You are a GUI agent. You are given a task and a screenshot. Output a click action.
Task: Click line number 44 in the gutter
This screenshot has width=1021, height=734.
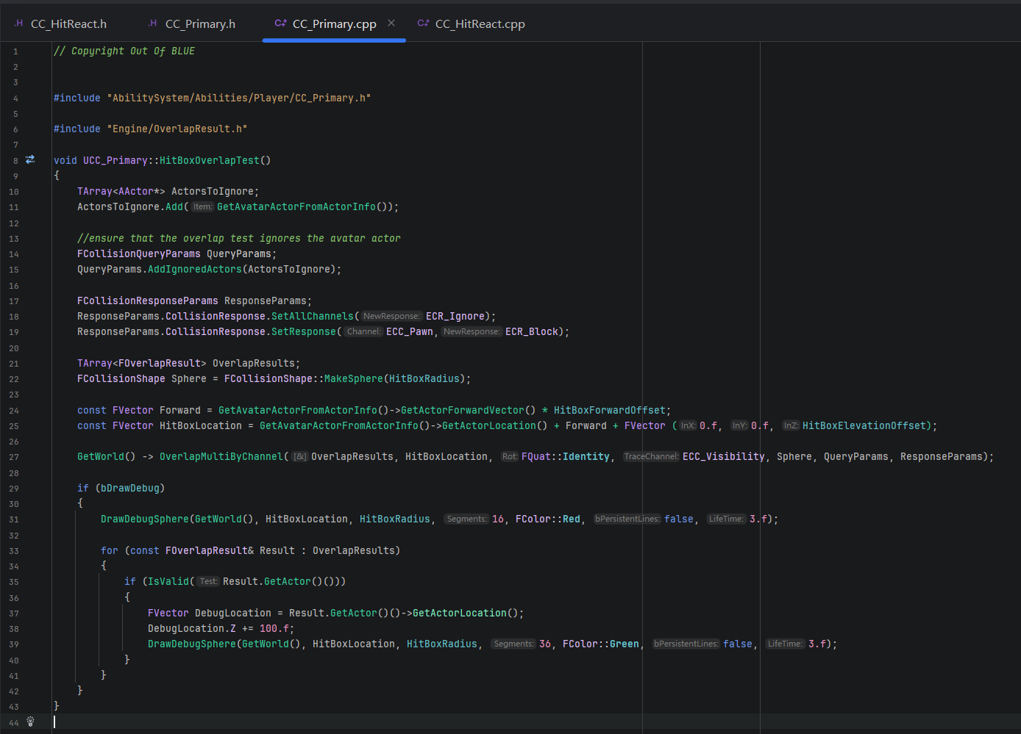tap(14, 722)
